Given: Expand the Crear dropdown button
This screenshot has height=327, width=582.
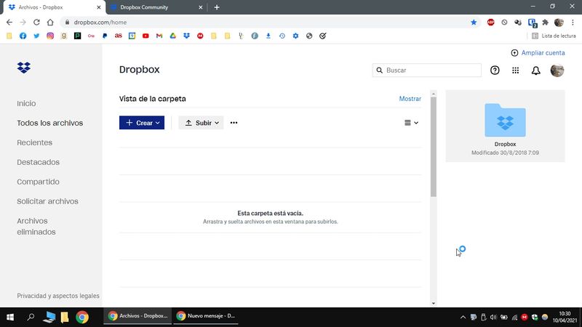Looking at the screenshot, I should tap(142, 123).
